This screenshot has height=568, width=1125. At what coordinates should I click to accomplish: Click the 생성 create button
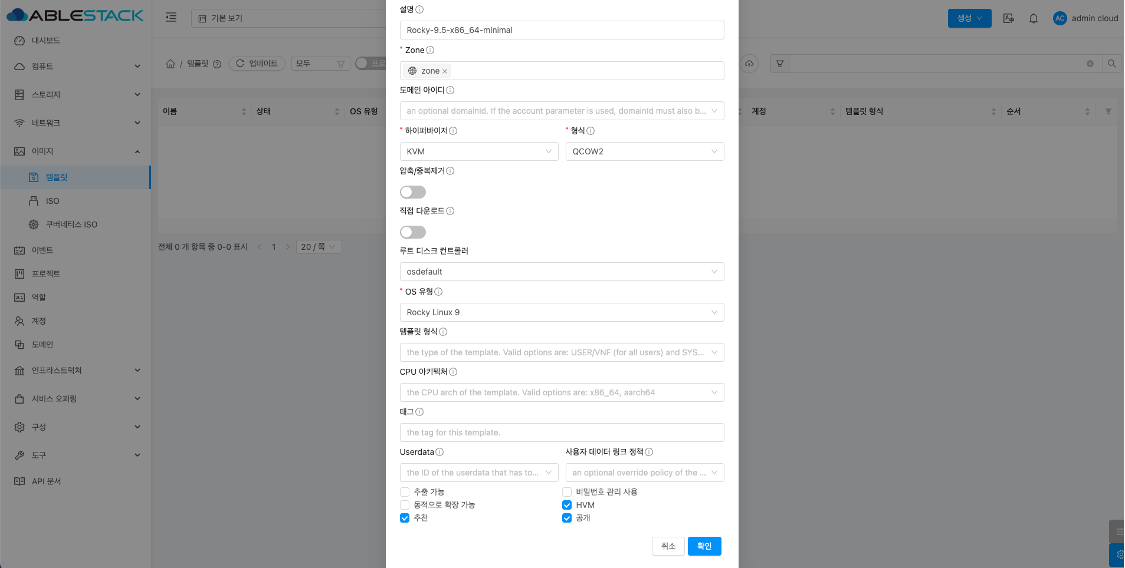coord(969,18)
